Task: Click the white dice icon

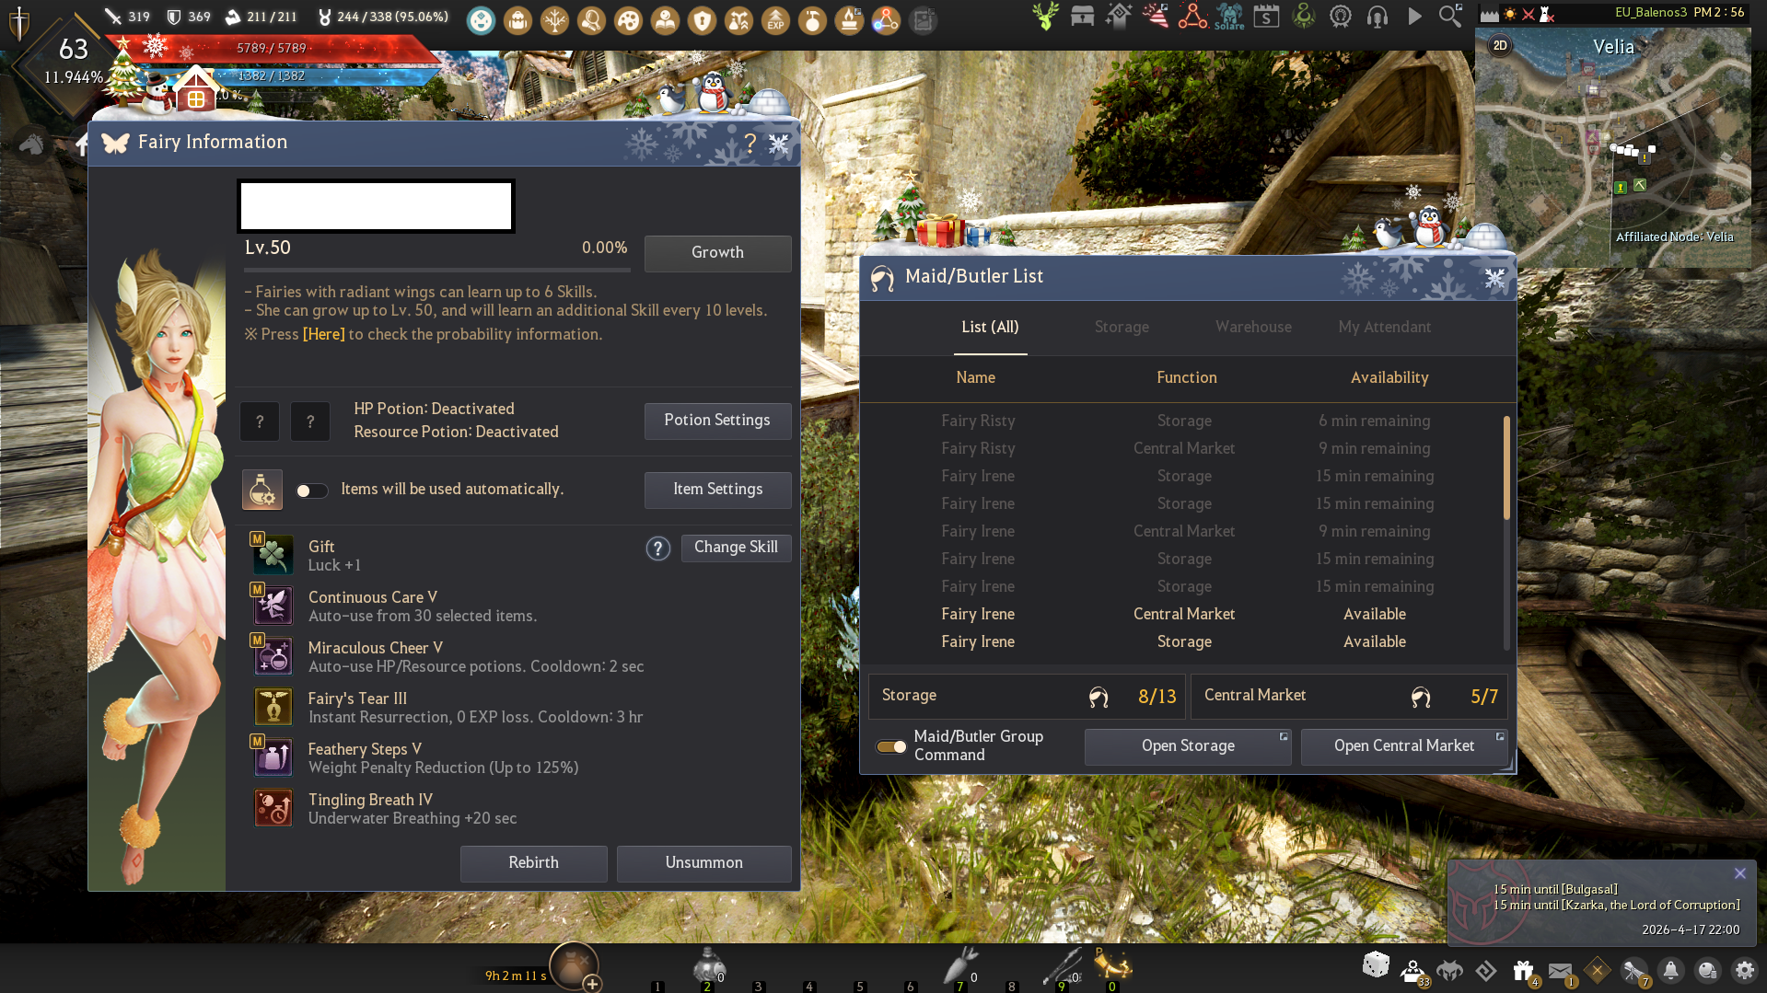Action: point(1376,965)
